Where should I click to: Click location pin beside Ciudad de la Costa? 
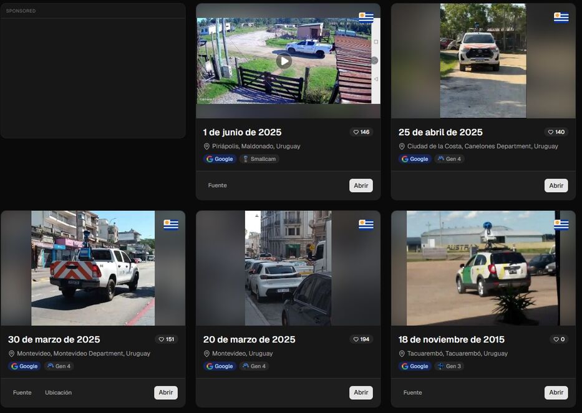click(402, 147)
